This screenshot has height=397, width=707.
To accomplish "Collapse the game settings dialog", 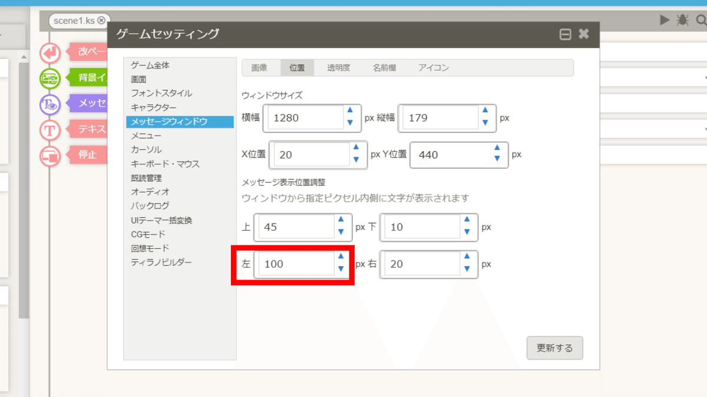I will pos(565,35).
